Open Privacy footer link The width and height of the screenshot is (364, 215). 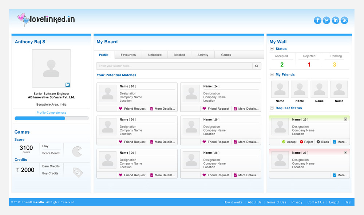(297, 202)
